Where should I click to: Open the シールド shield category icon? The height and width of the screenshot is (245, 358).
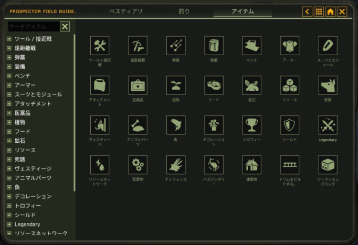tap(290, 125)
